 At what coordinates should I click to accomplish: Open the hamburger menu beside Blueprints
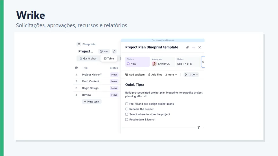click(79, 44)
